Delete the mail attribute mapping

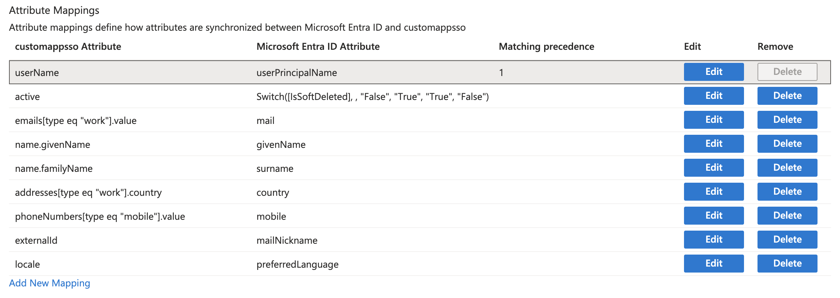787,120
